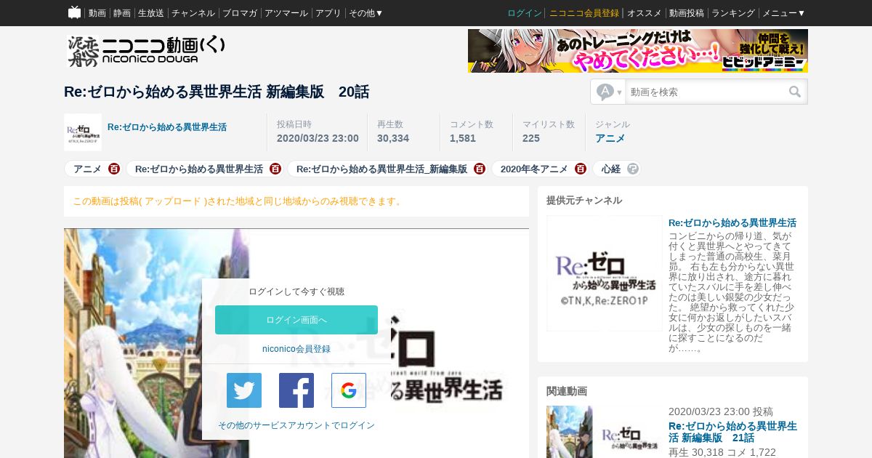872x458 pixels.
Task: Open the search-mode dropdown beside search field
Action: click(x=609, y=92)
